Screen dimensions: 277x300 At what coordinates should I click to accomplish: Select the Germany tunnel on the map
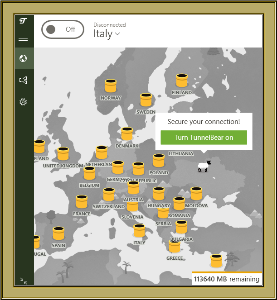[x=118, y=167]
